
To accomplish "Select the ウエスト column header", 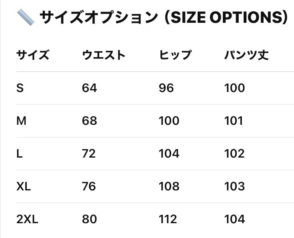I will [104, 55].
